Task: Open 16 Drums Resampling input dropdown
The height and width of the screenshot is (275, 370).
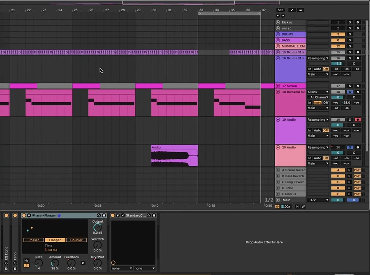Action: click(318, 58)
